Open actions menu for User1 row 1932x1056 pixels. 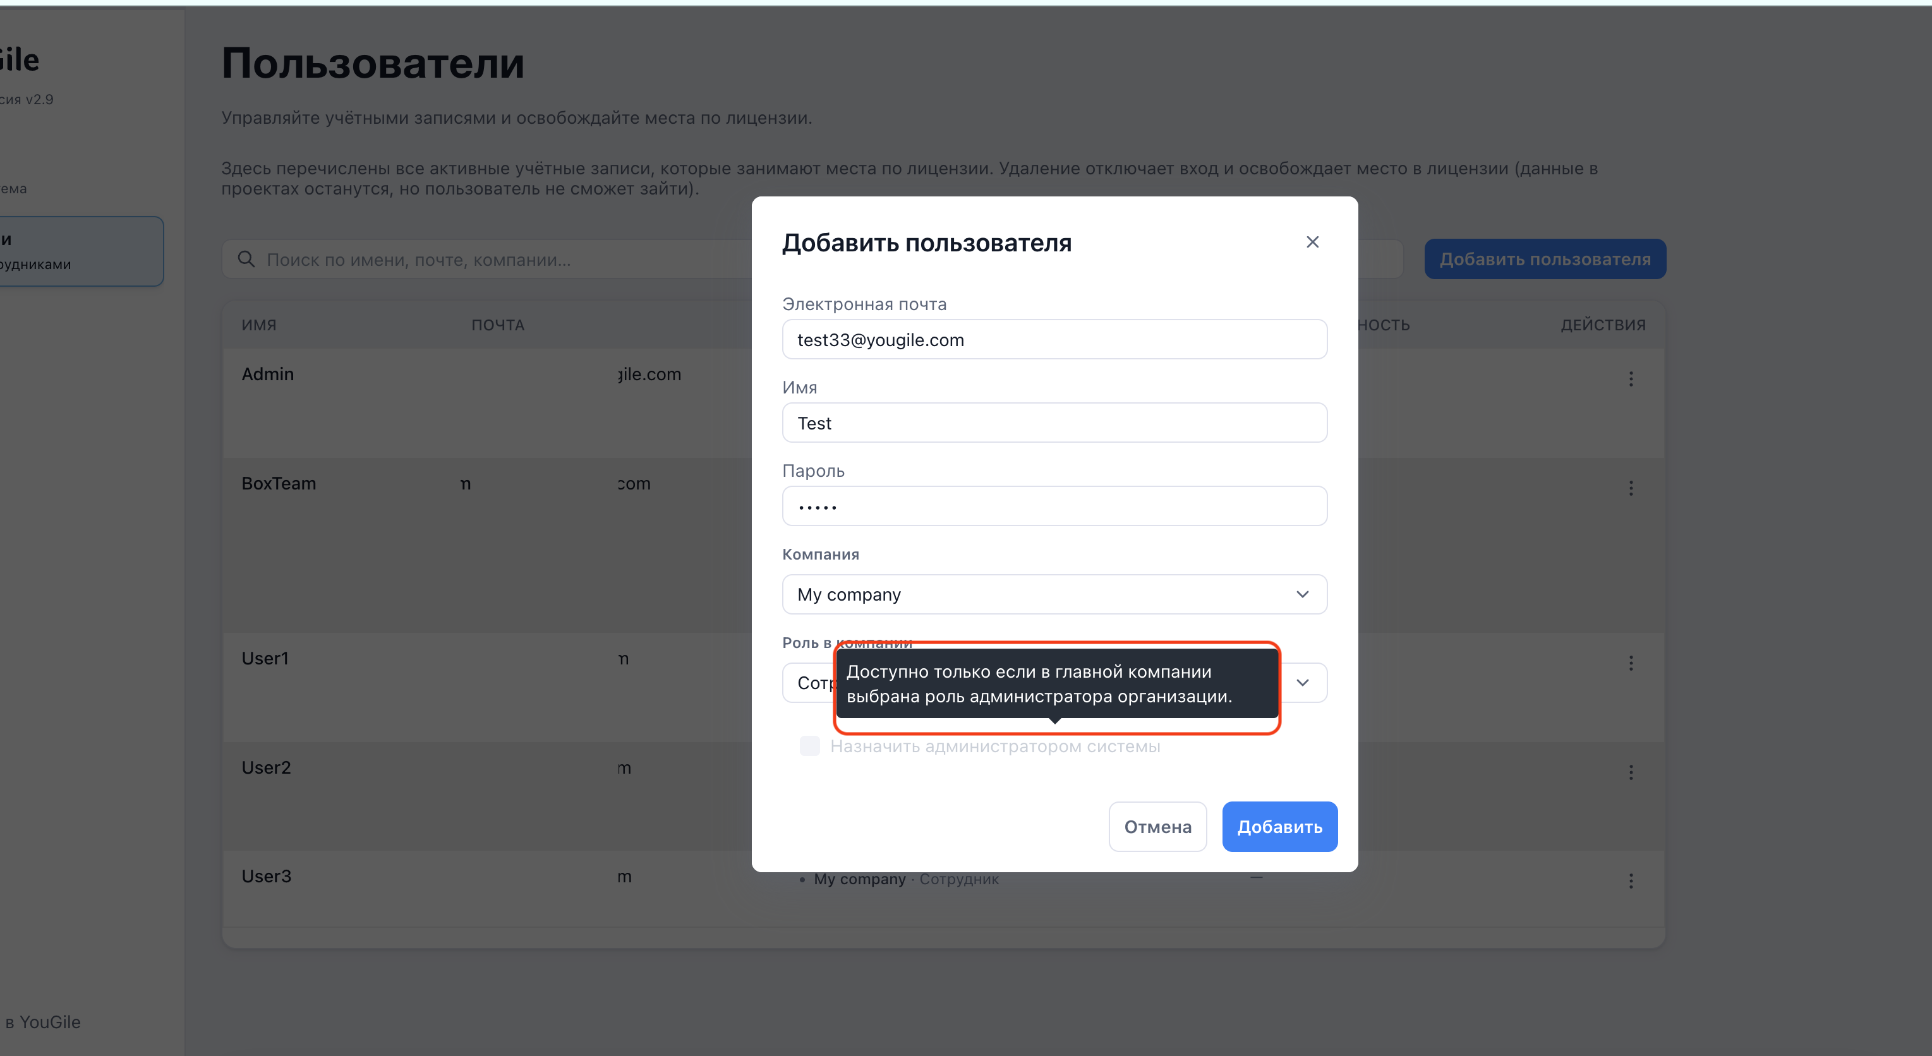click(x=1631, y=663)
